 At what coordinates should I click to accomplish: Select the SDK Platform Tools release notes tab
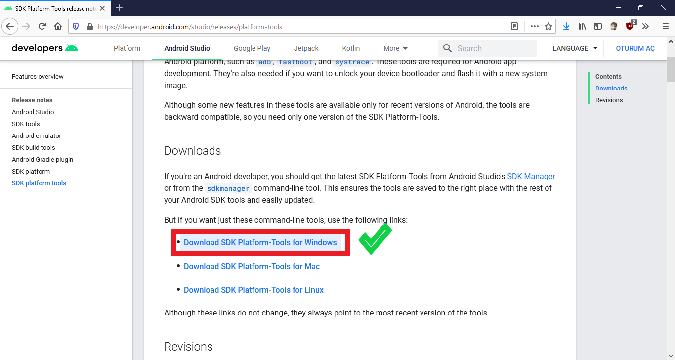coord(55,8)
